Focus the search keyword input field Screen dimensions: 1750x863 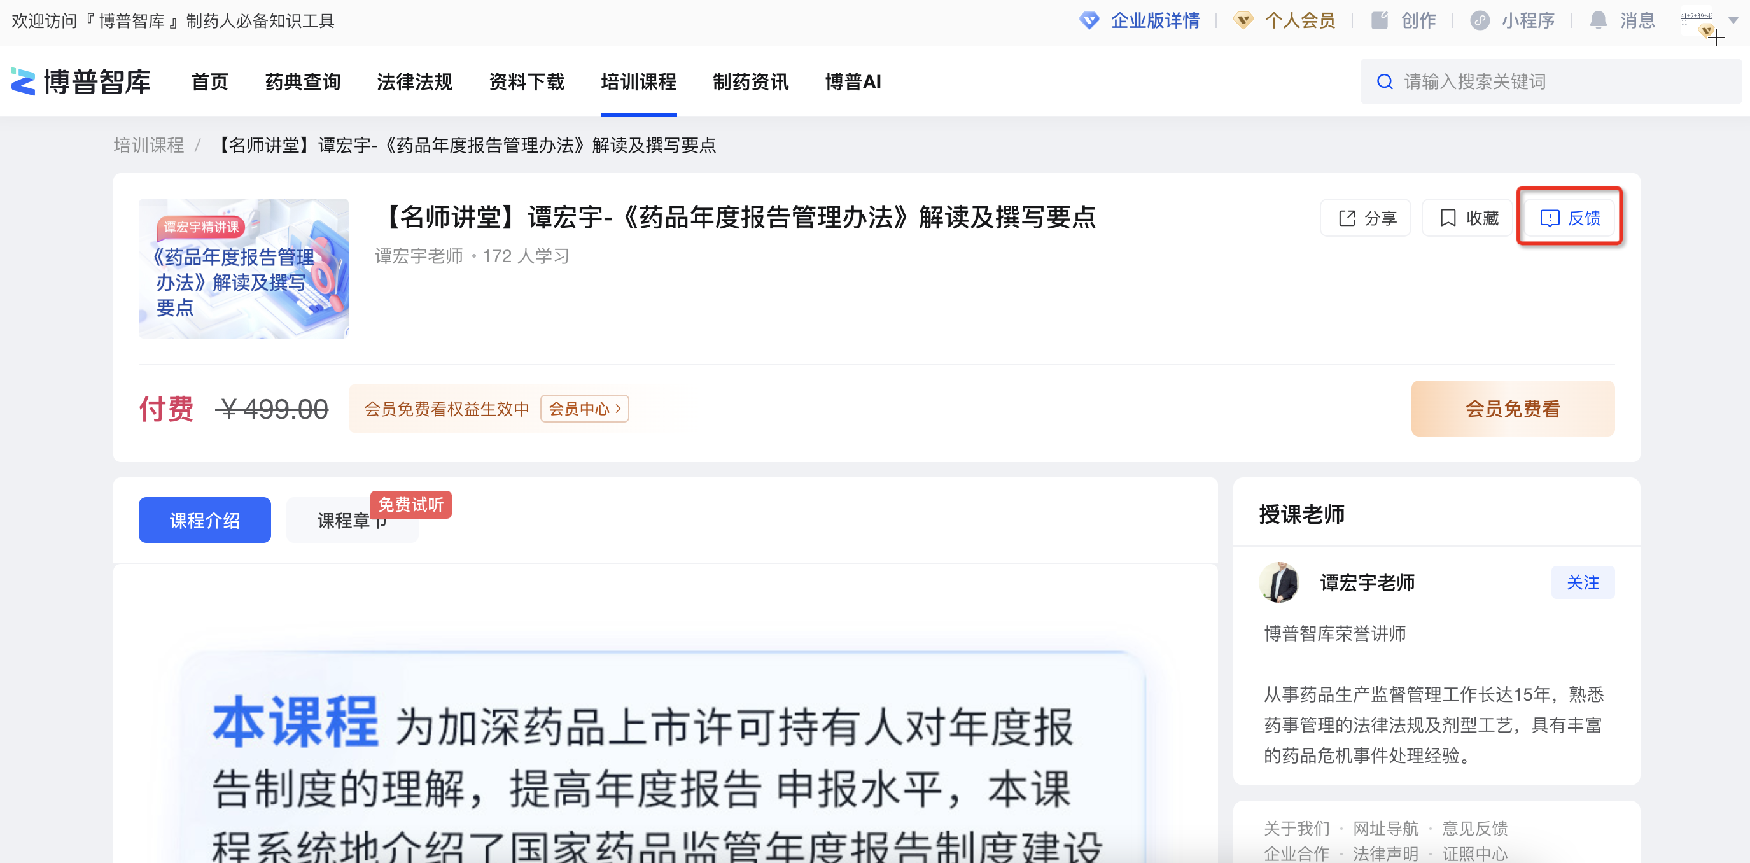point(1551,82)
